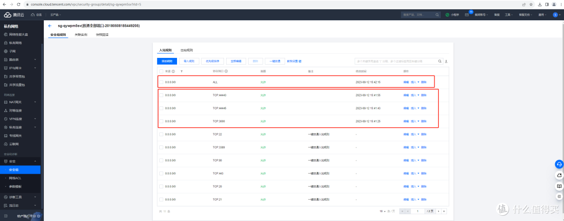Go back with the blue arrow beside sg-qywpm5sv
This screenshot has width=564, height=221.
[50, 26]
